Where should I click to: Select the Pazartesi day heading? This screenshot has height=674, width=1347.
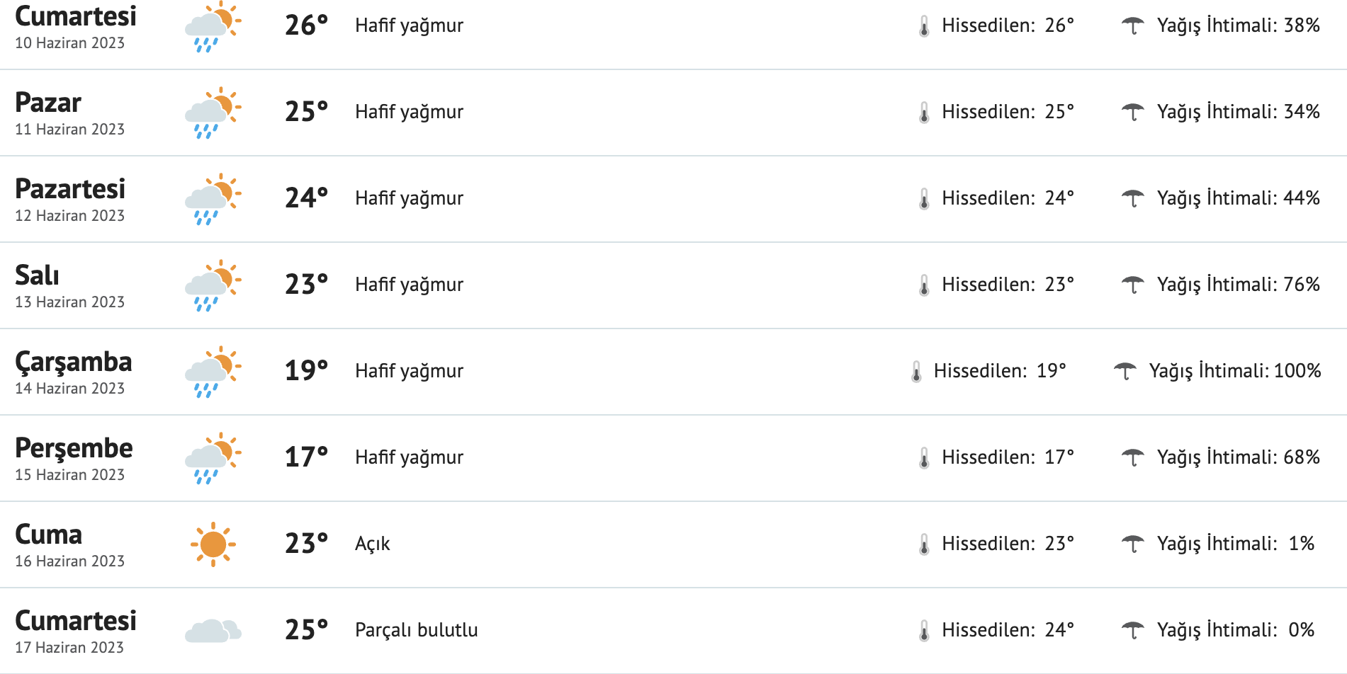coord(70,189)
